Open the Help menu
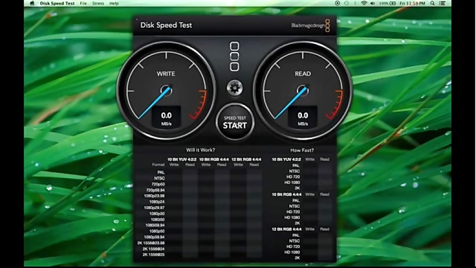Viewport: 476px width, 268px height. point(114,3)
